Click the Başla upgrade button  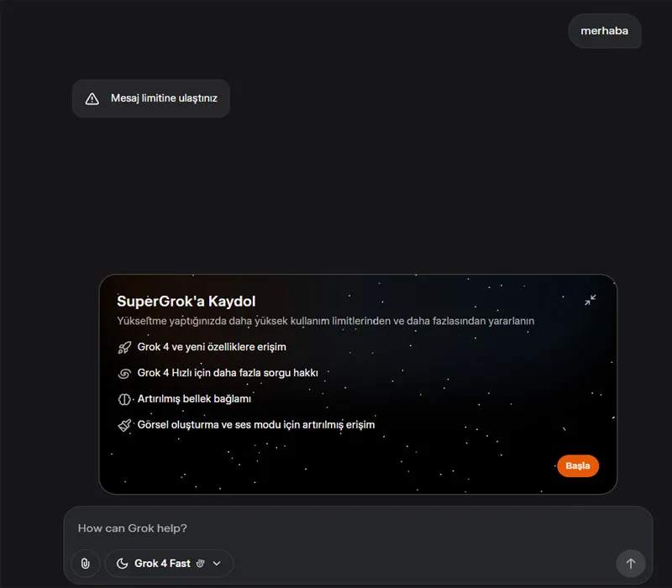(x=578, y=466)
